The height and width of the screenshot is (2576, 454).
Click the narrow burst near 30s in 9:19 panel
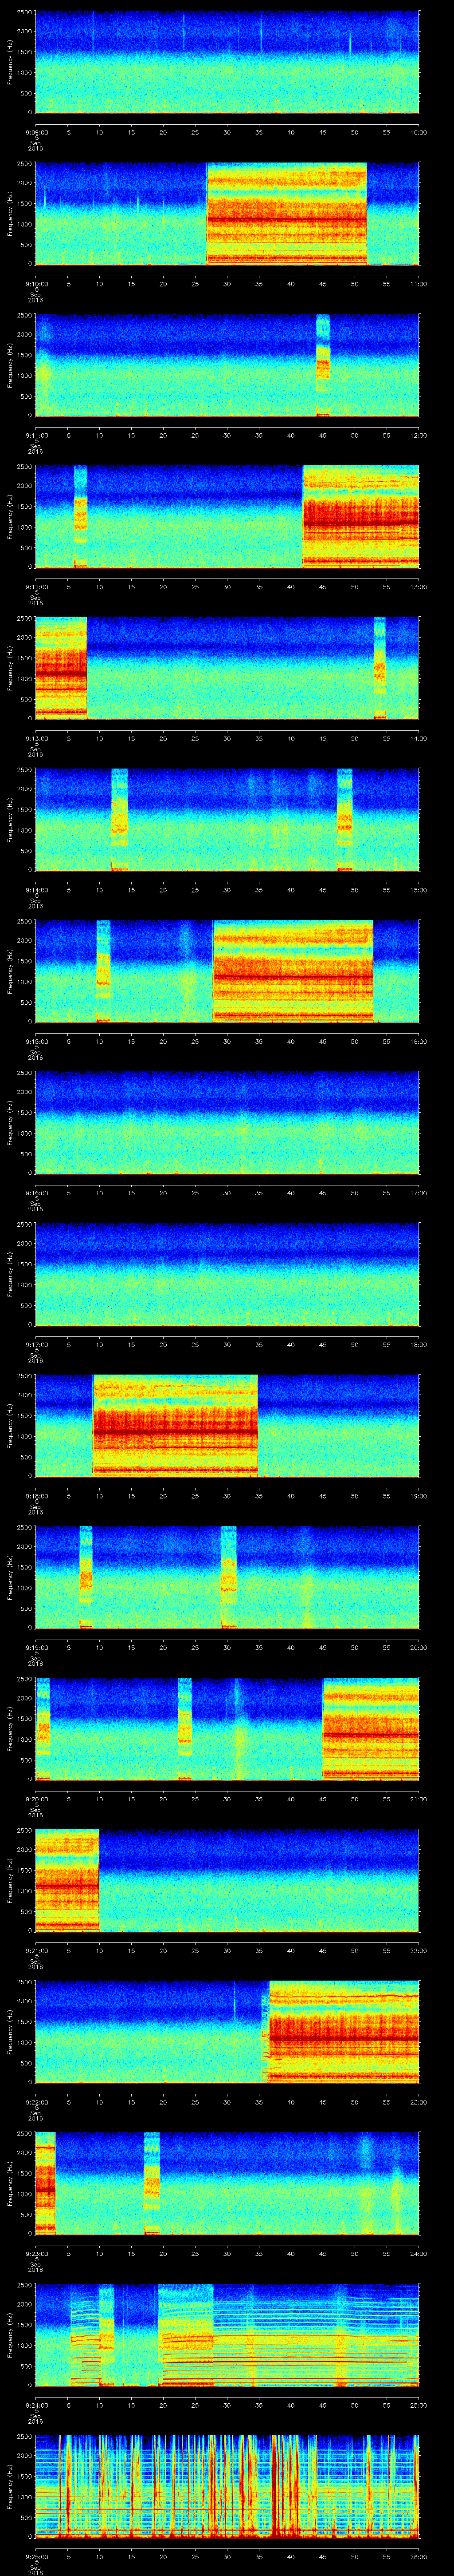pyautogui.click(x=228, y=1577)
